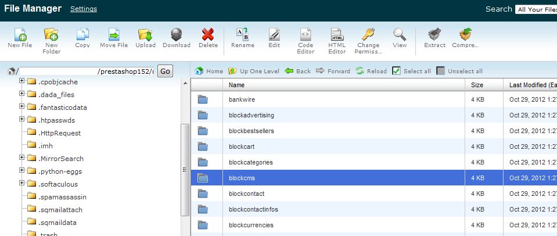Open the Code Editor tool
This screenshot has width=557, height=236.
(306, 35)
